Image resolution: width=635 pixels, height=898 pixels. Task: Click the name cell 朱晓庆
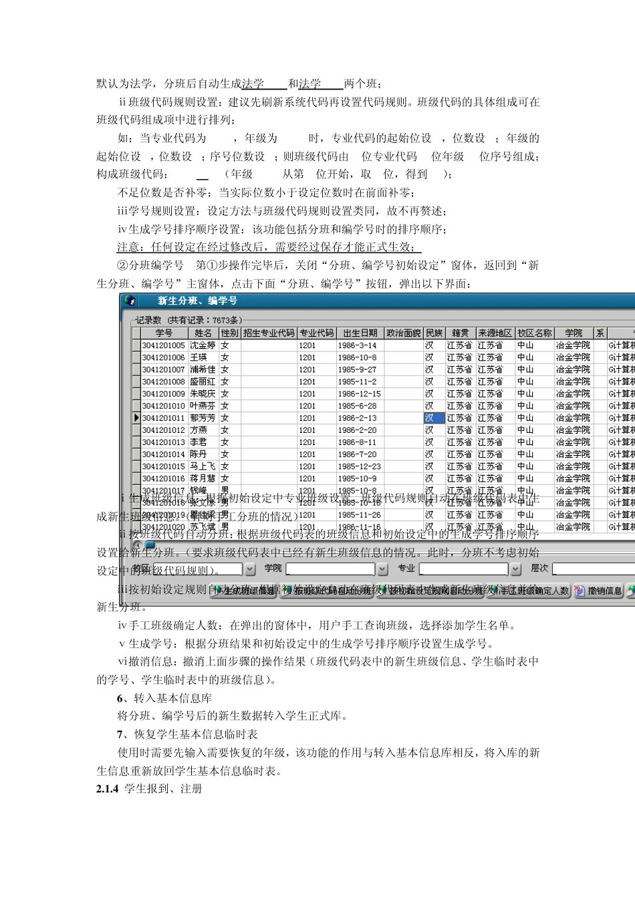[203, 394]
